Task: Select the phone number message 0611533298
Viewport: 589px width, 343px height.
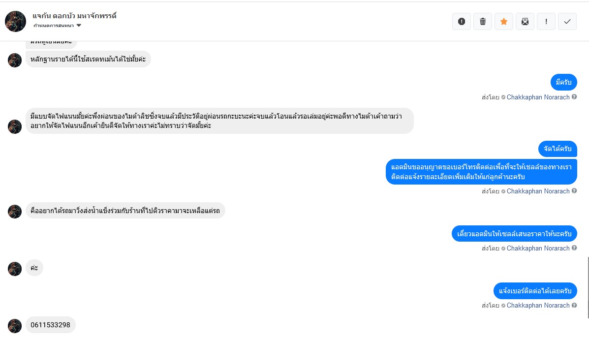Action: tap(50, 325)
